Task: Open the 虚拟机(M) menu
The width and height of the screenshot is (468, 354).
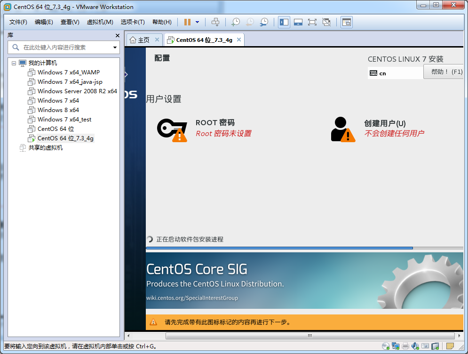Action: (x=100, y=22)
